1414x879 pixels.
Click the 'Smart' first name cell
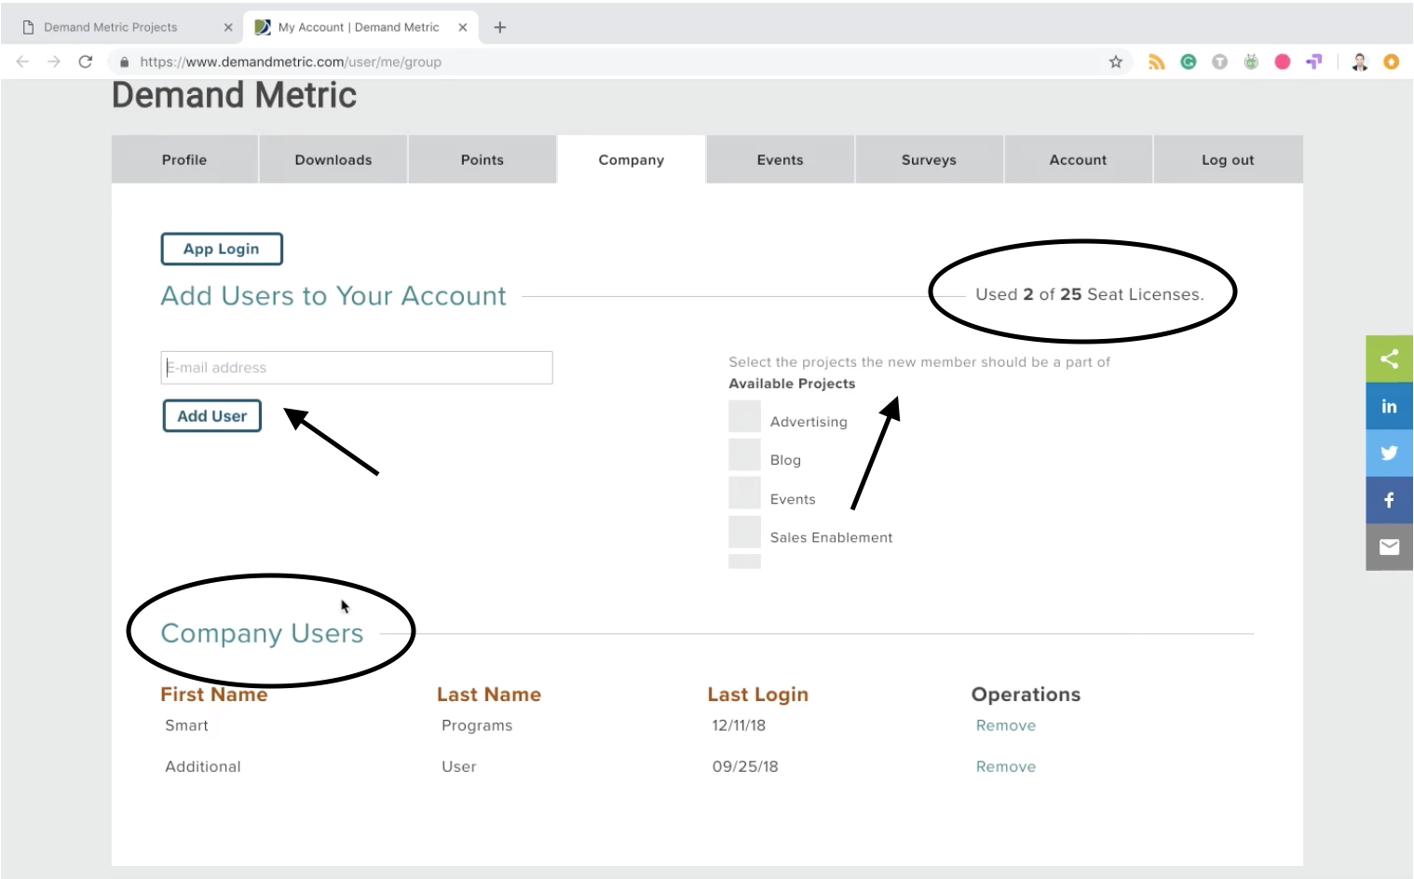click(187, 725)
